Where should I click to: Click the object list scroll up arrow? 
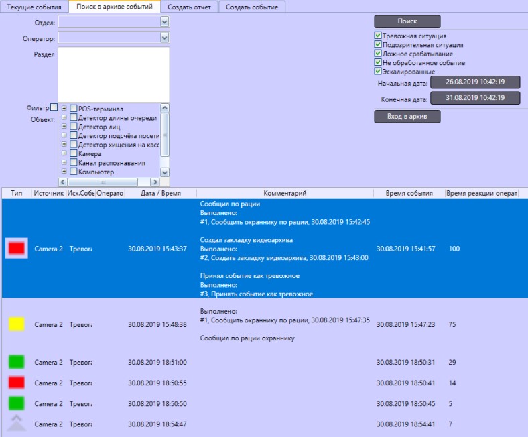[165, 108]
